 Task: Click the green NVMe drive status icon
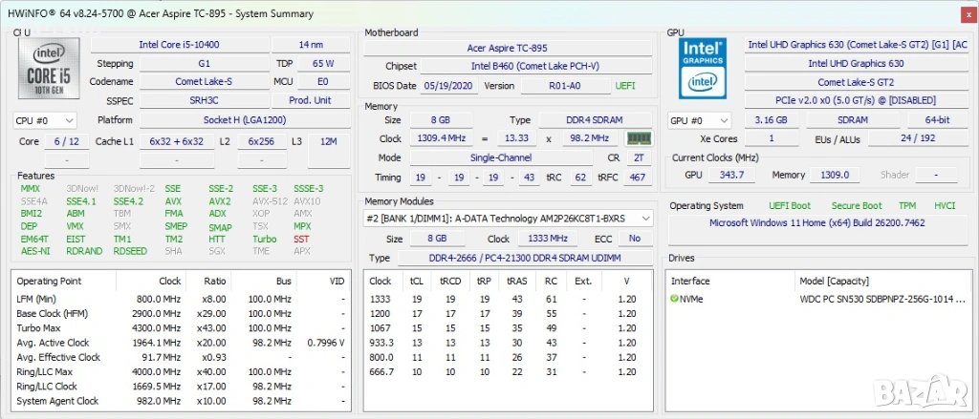tap(675, 299)
